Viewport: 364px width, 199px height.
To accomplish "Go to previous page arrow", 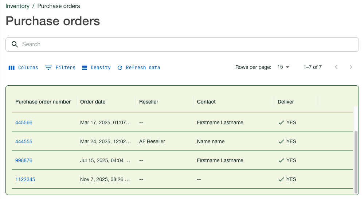I will [x=336, y=67].
